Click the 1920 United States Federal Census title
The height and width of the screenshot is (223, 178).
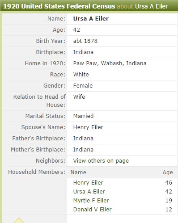[x=59, y=6]
